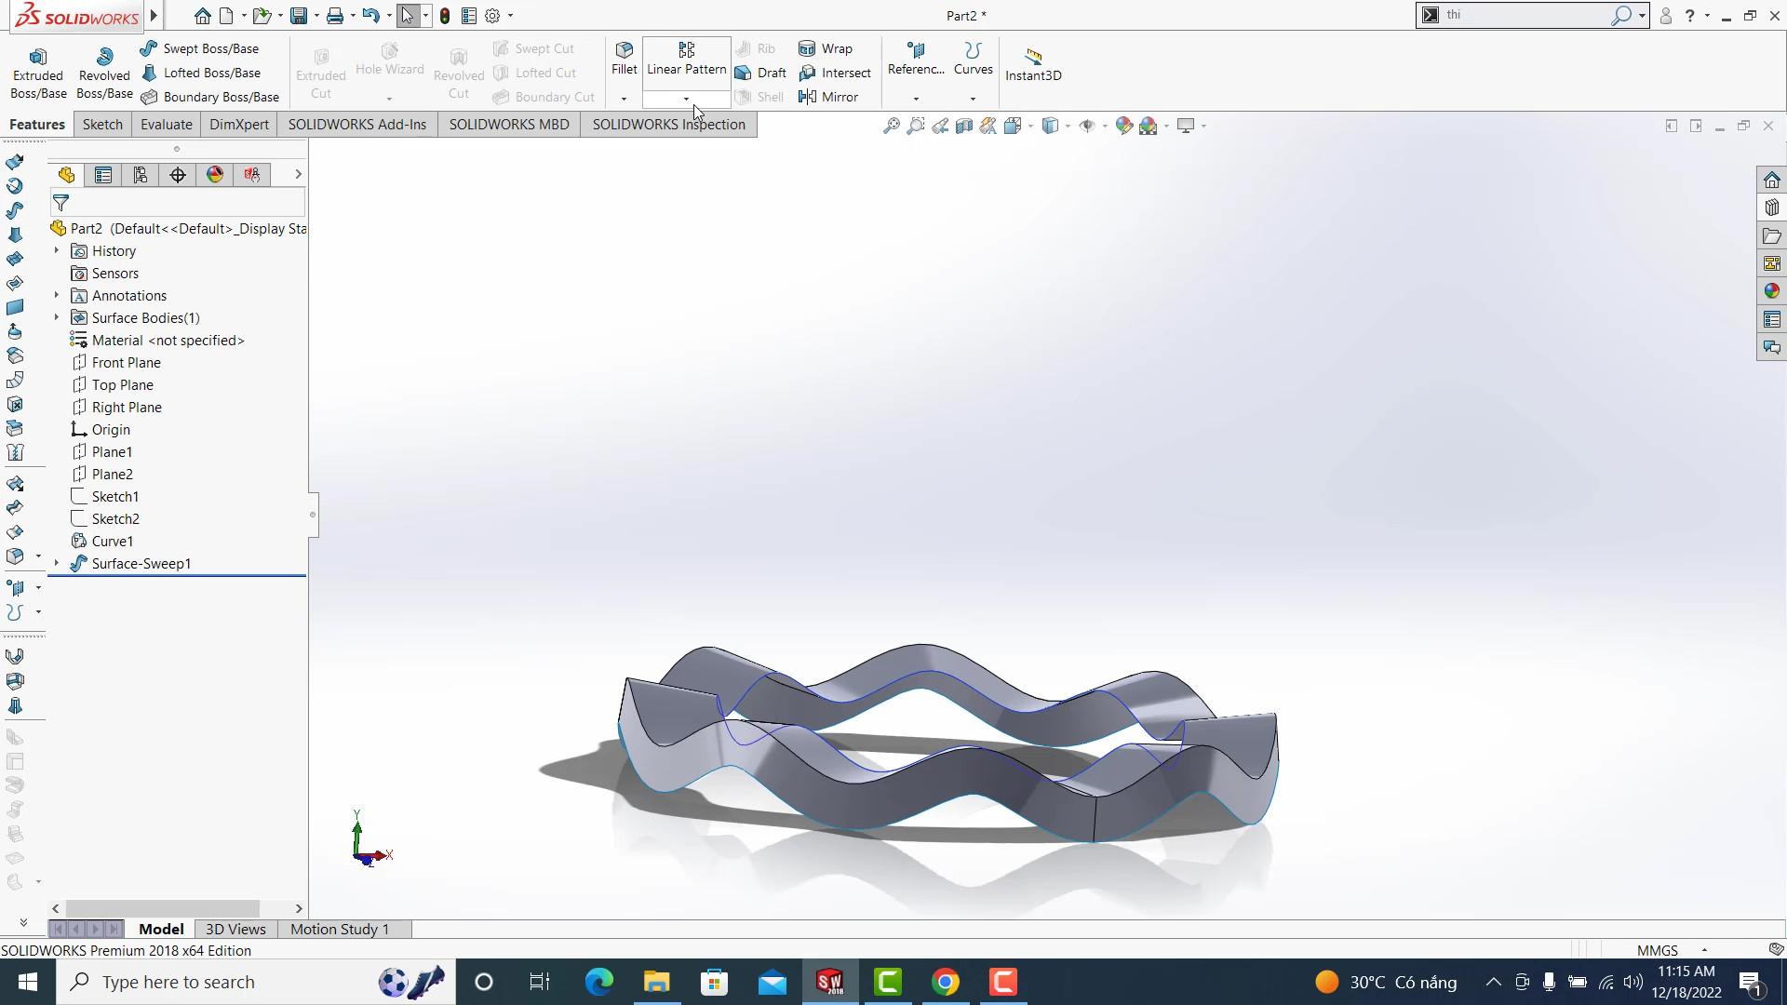Image resolution: width=1787 pixels, height=1005 pixels.
Task: Click the Mirror feature icon
Action: pos(808,97)
